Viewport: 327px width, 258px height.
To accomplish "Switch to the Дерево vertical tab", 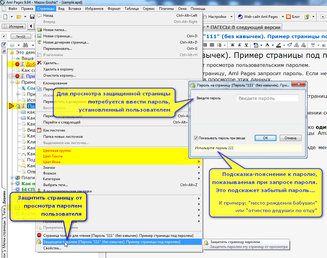I will [x=4, y=197].
